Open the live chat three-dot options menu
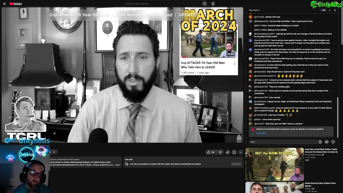The width and height of the screenshot is (343, 193). tap(330, 10)
